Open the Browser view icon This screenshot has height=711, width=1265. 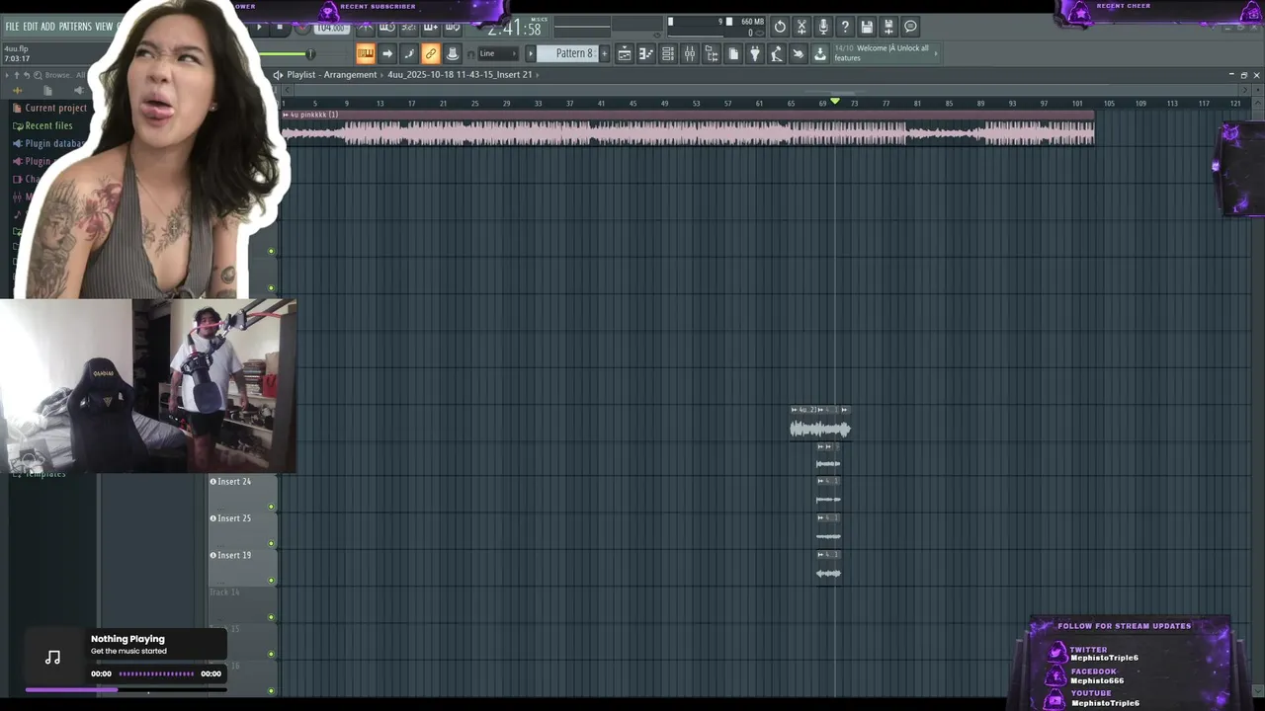pyautogui.click(x=712, y=53)
